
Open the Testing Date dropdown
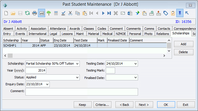click(135, 64)
